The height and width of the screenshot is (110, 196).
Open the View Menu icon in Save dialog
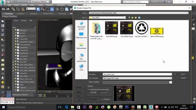click(x=139, y=18)
